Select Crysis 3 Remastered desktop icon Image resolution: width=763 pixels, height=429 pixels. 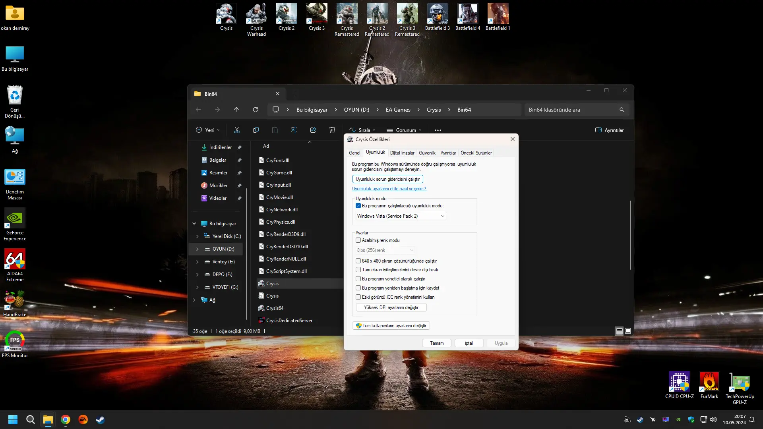[407, 20]
